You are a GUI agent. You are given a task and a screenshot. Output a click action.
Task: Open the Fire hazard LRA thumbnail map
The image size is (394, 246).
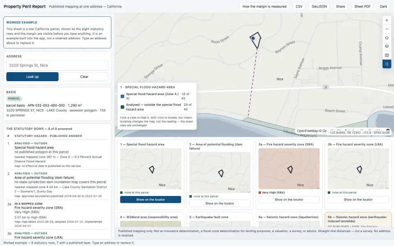358,169
